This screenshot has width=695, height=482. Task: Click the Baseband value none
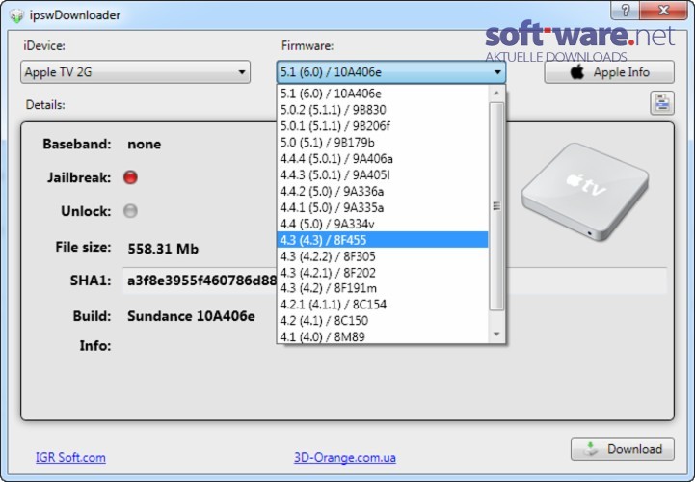pos(144,144)
